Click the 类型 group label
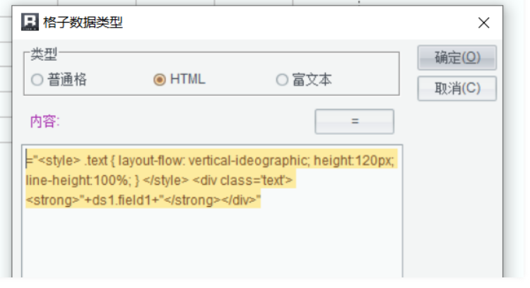This screenshot has height=288, width=530. pos(44,54)
